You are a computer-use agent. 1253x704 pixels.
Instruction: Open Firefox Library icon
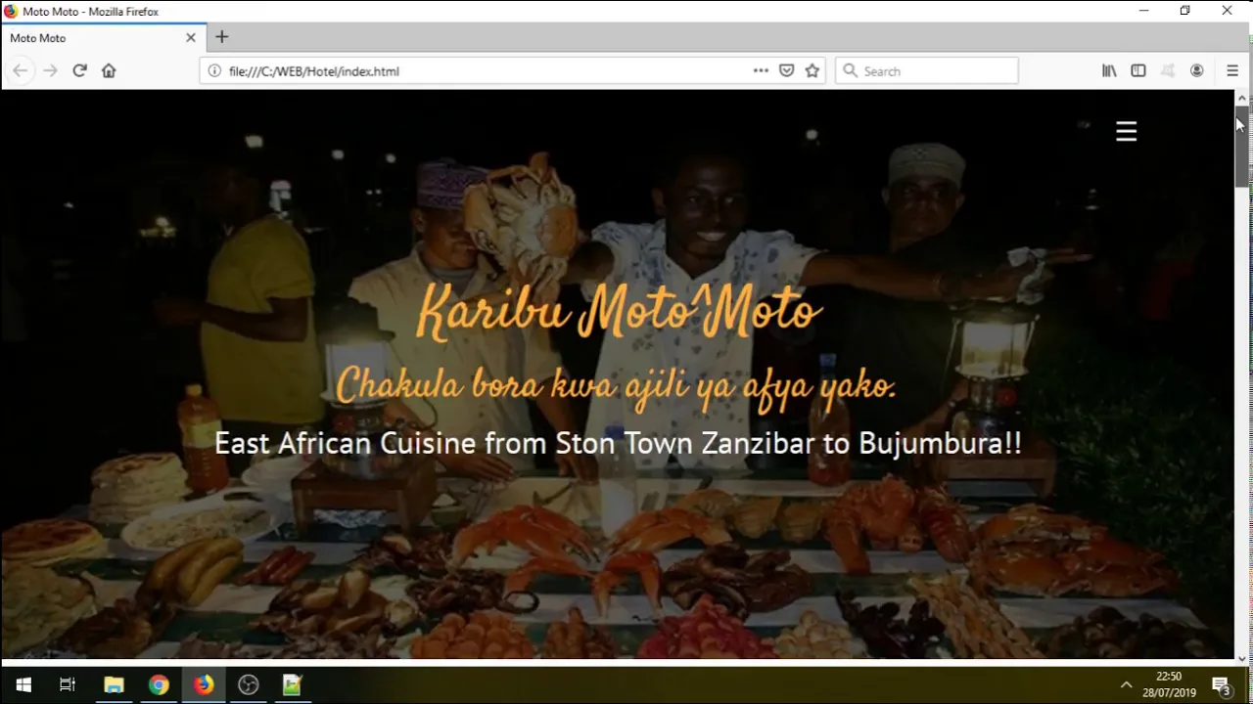pos(1109,70)
